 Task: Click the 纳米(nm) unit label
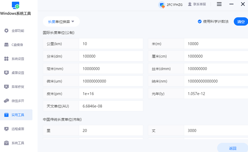[x=159, y=81]
